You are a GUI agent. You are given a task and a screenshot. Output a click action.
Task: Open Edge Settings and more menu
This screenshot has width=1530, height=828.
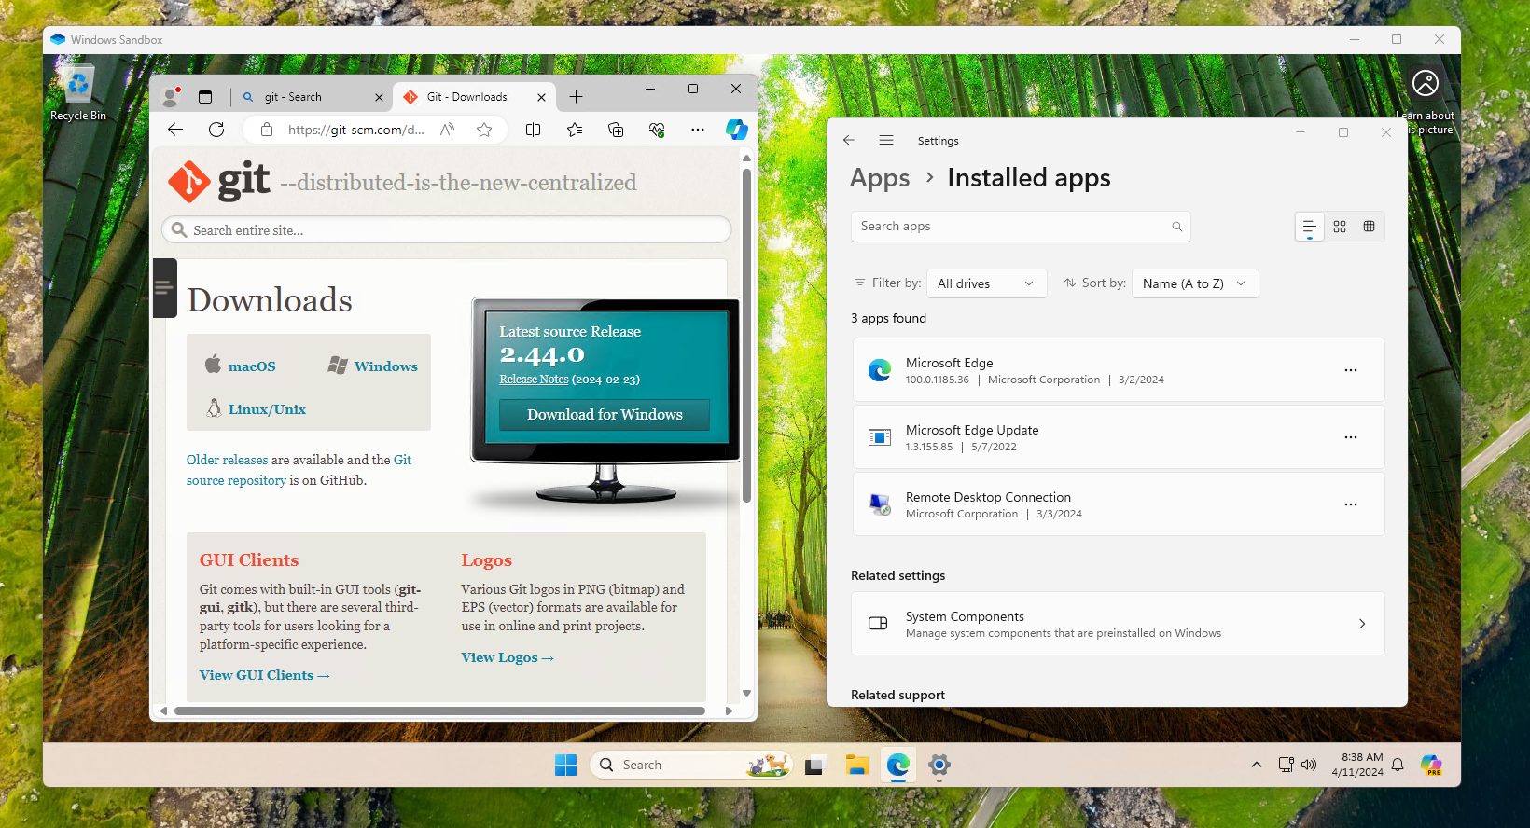(x=698, y=130)
